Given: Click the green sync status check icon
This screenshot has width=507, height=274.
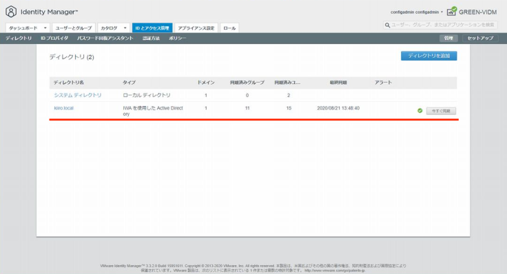Looking at the screenshot, I should (420, 111).
